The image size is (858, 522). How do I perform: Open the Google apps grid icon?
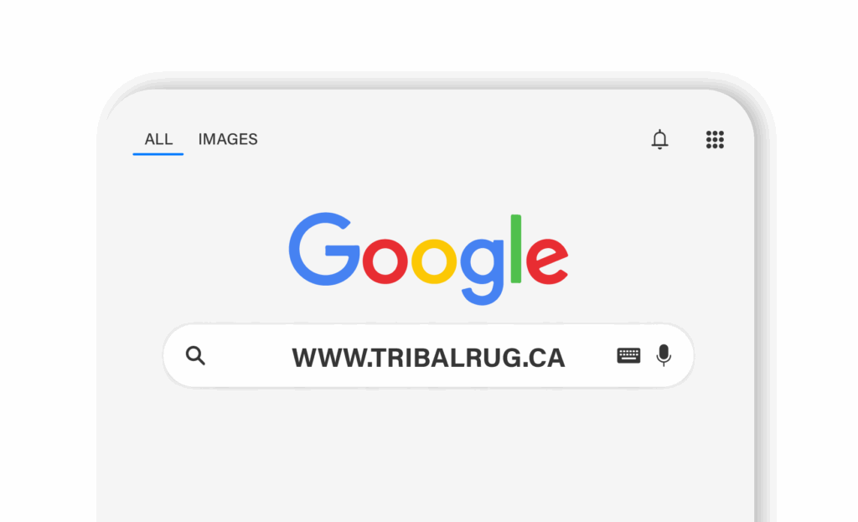(715, 140)
